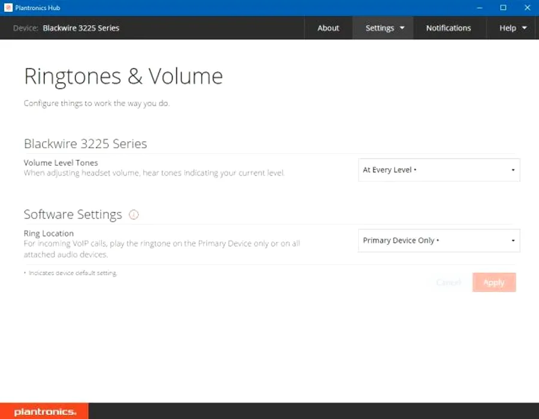
Task: Maximize the Plantronics Hub window
Action: pyautogui.click(x=503, y=8)
